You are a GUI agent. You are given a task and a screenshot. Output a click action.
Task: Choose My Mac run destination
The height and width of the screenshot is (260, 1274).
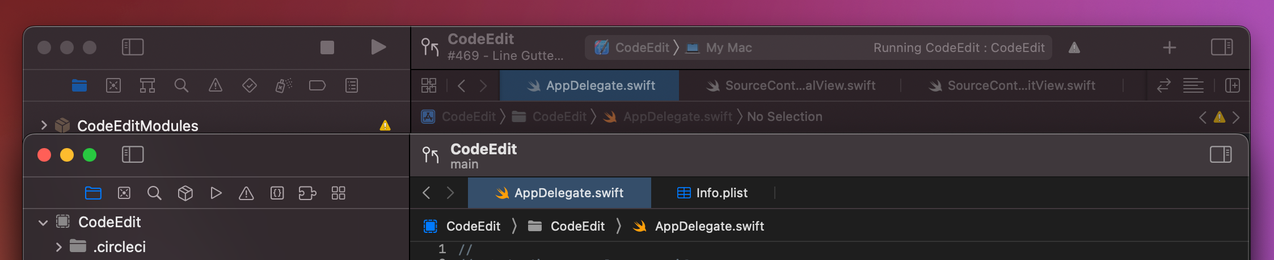(719, 47)
